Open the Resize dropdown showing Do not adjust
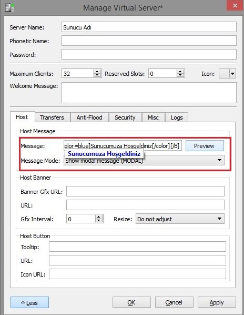The image size is (244, 315). point(180,219)
